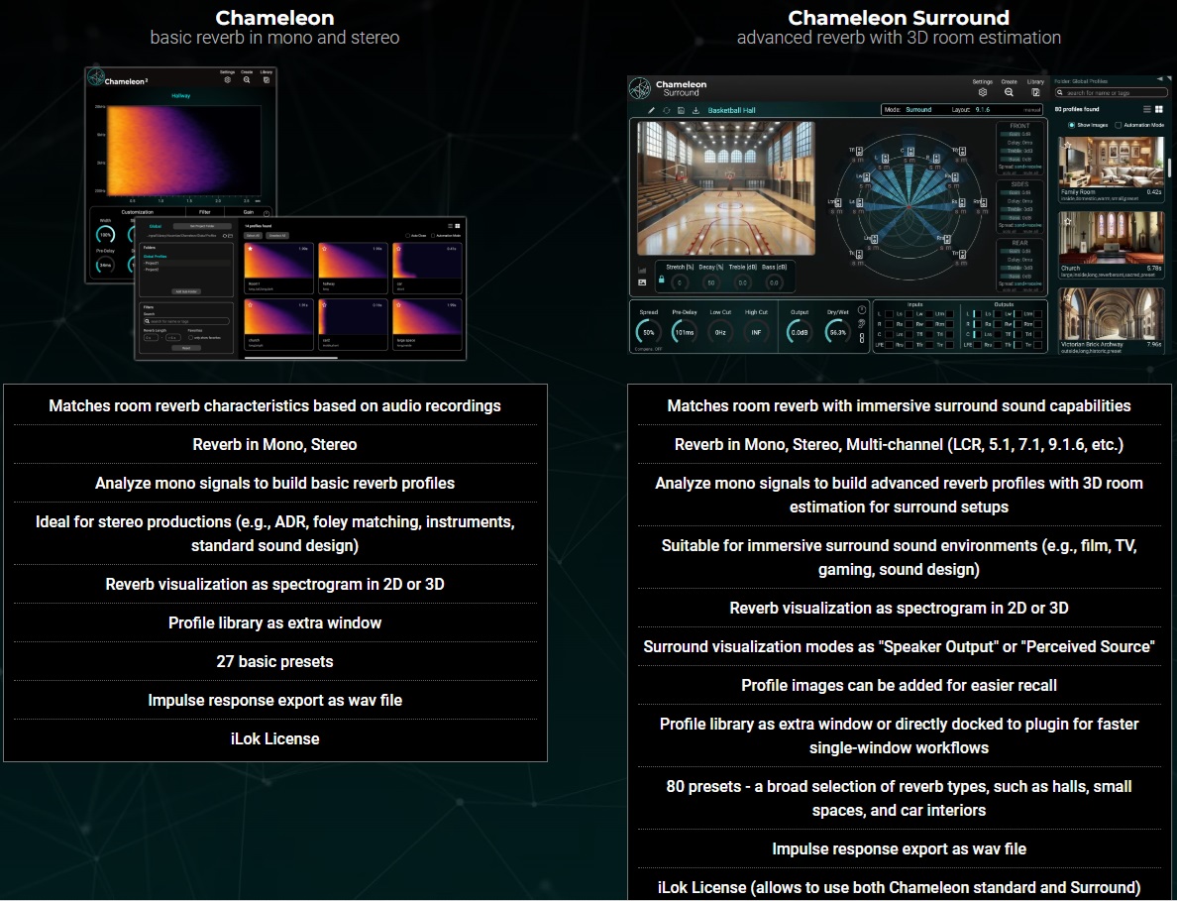Click the Settings gear in Chameleon 2 window
The height and width of the screenshot is (901, 1177).
click(228, 79)
